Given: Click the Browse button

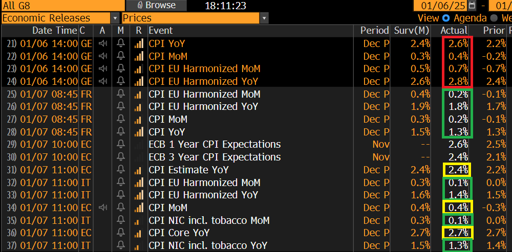Looking at the screenshot, I should [156, 5].
